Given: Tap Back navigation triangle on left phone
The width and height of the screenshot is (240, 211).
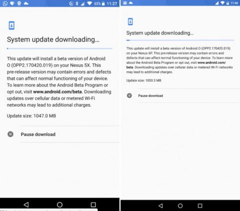Looking at the screenshot, I should 26,205.
